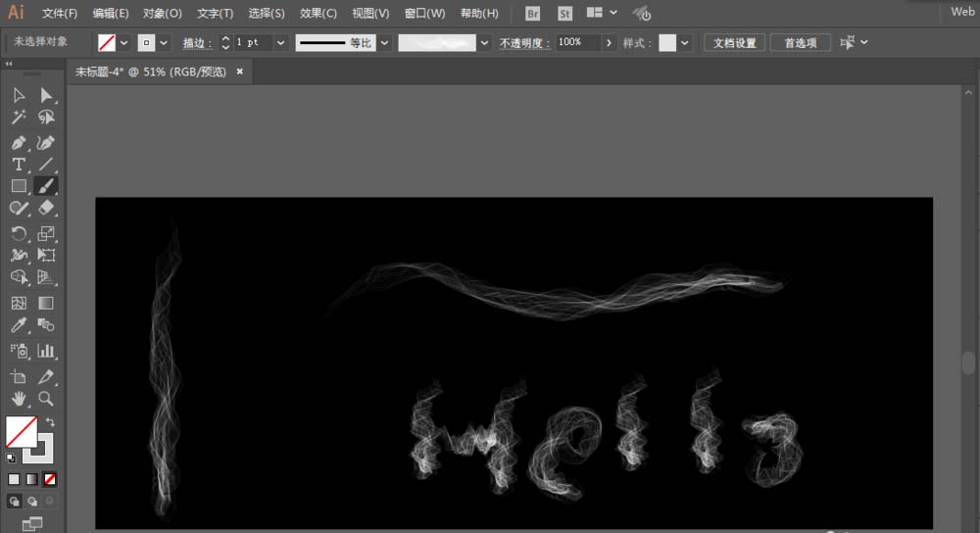Select the Shape Builder tool
The image size is (980, 533).
[x=19, y=277]
